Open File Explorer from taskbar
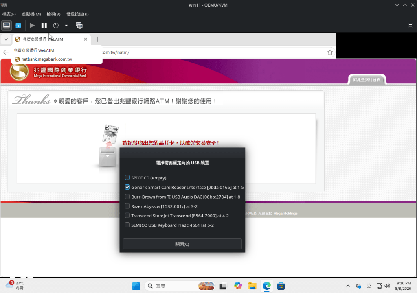417x293 pixels. pos(252,286)
